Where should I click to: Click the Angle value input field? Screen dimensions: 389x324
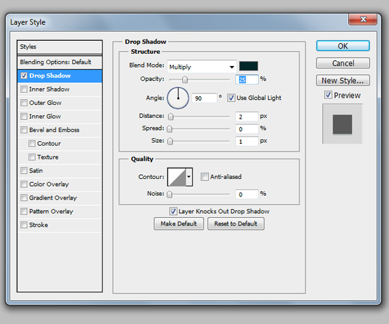click(x=204, y=98)
